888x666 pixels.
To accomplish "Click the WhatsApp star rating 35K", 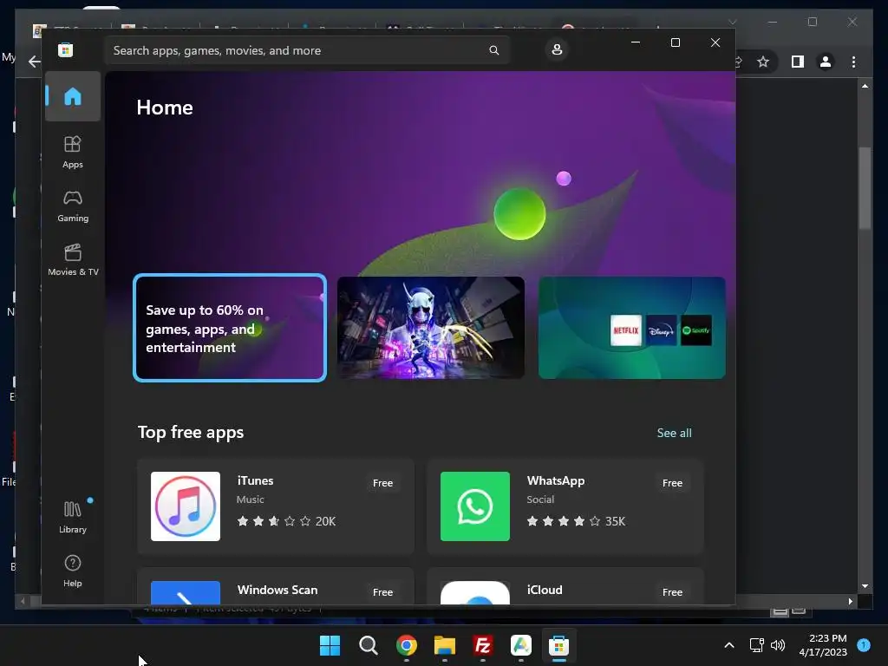I will click(x=576, y=521).
